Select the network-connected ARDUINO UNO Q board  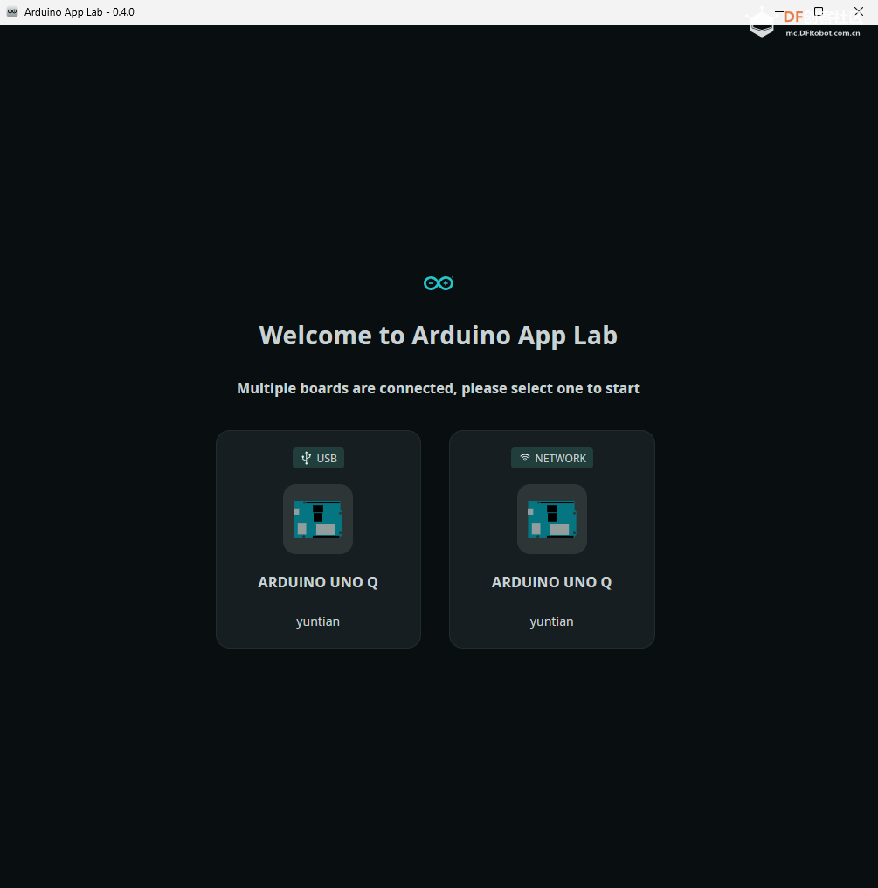(551, 538)
